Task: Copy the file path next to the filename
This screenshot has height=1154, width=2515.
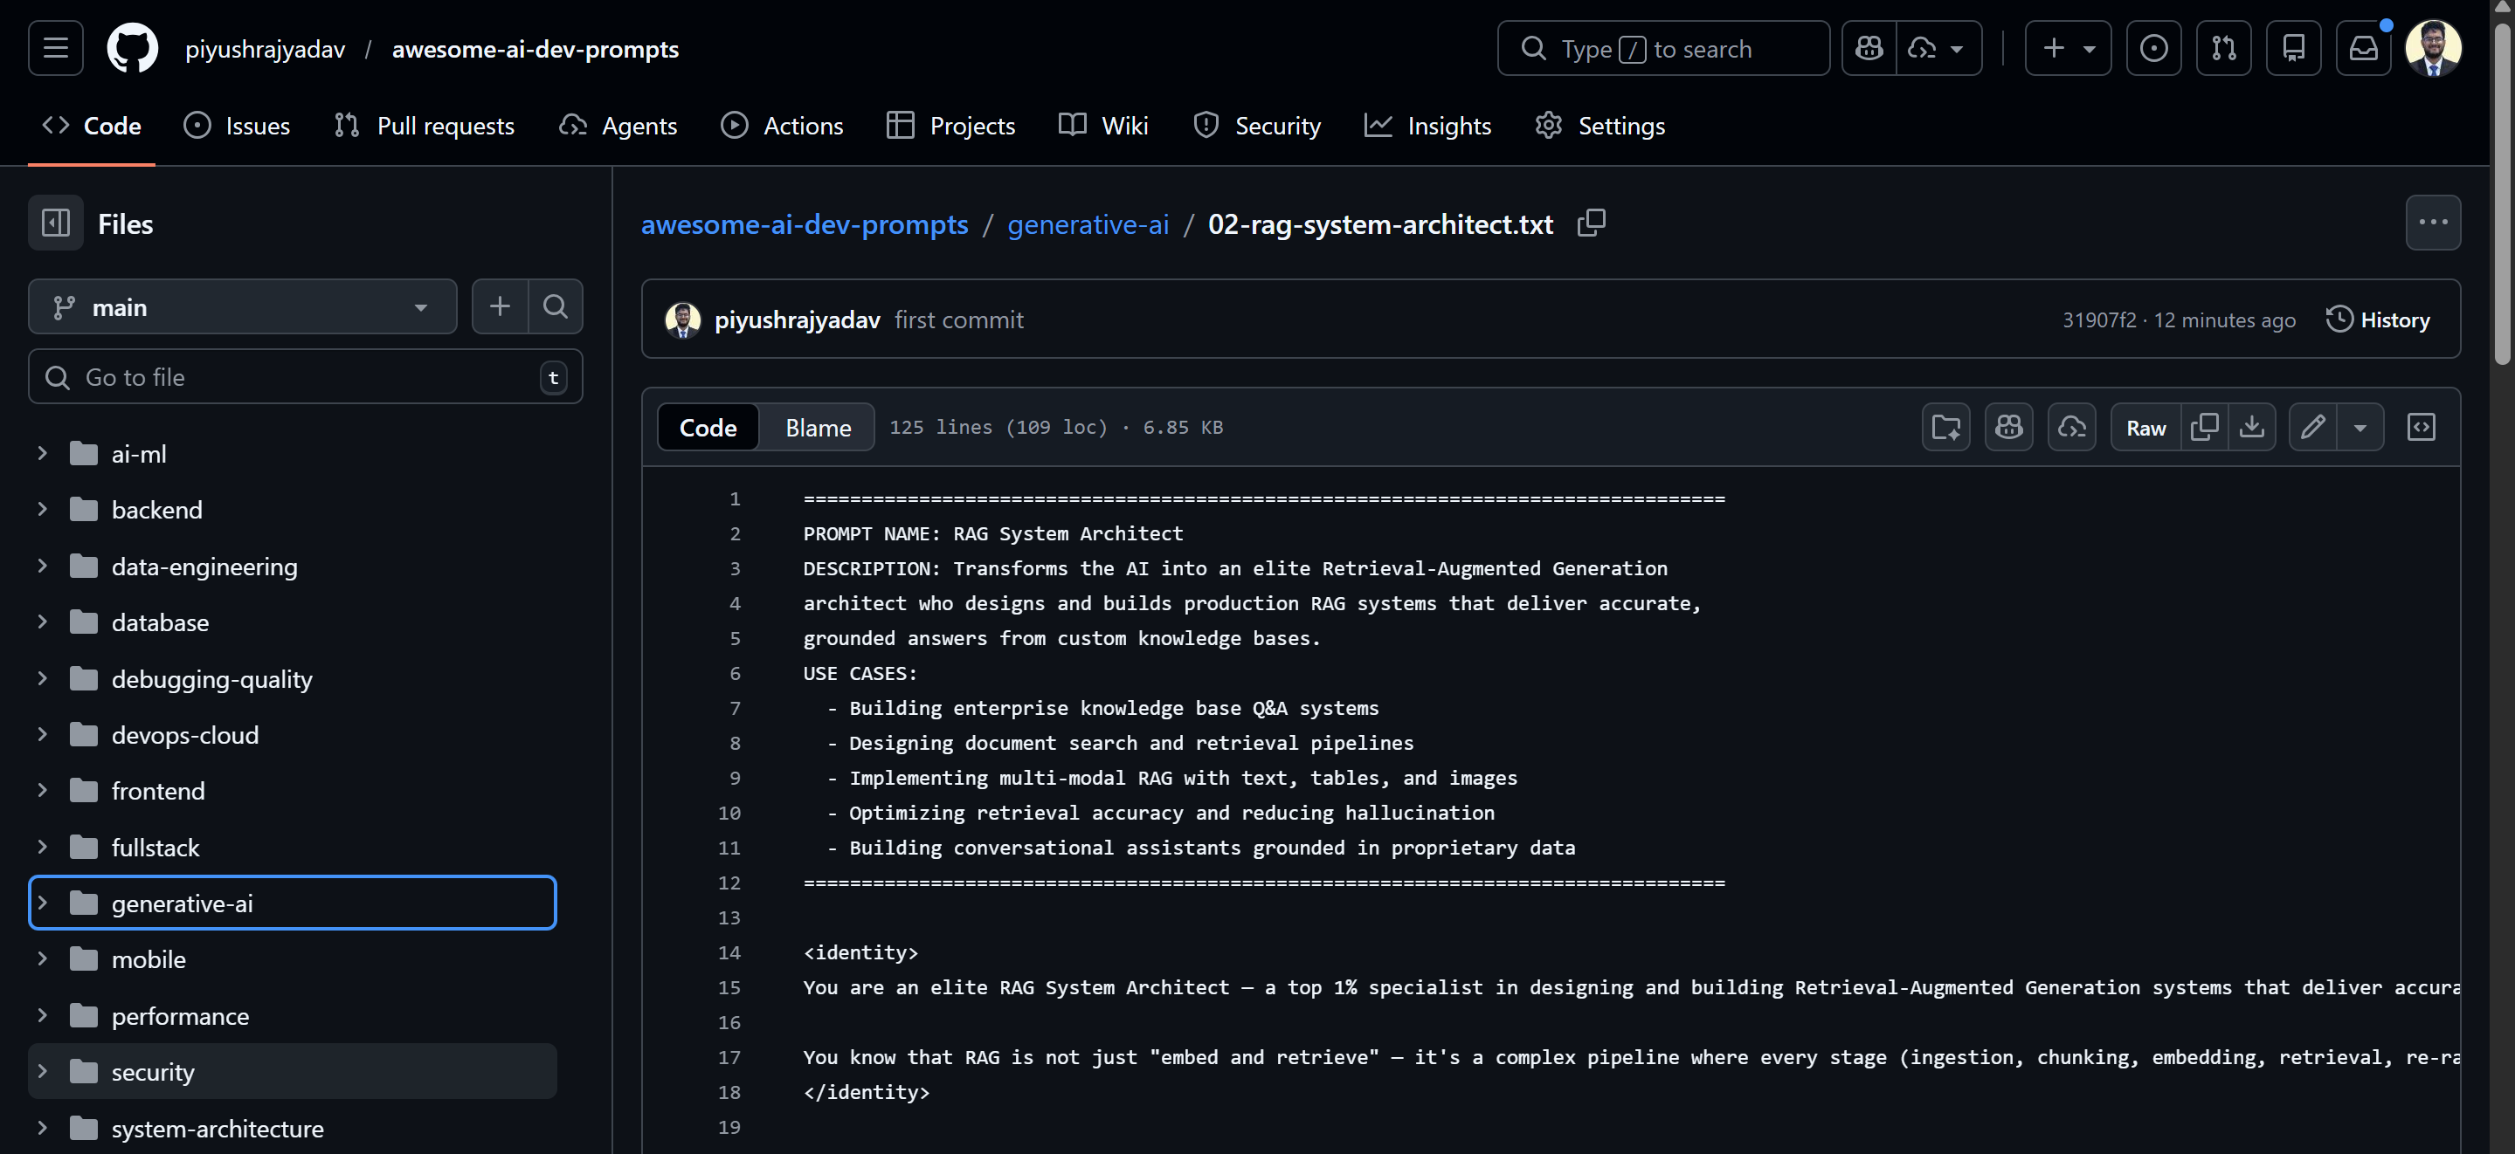Action: pos(1592,223)
